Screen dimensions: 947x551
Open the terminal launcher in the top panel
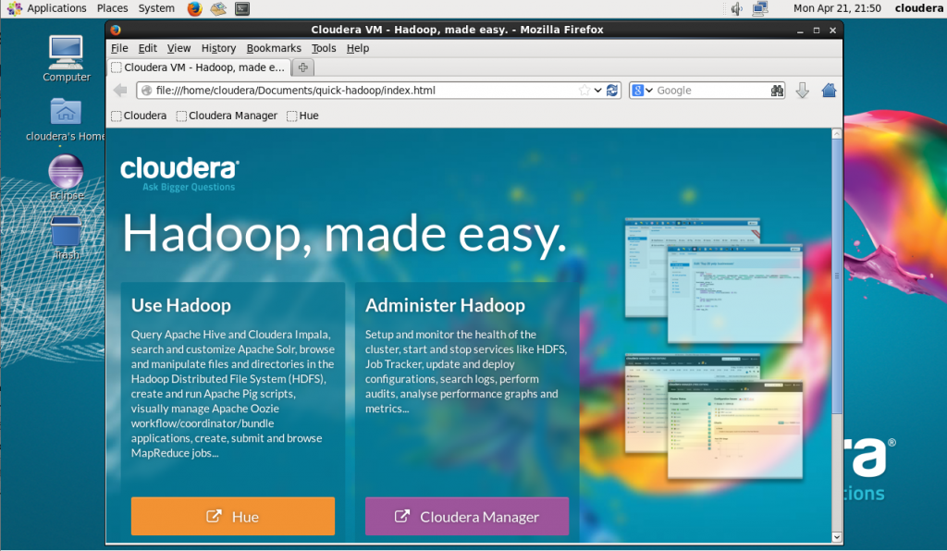point(242,8)
